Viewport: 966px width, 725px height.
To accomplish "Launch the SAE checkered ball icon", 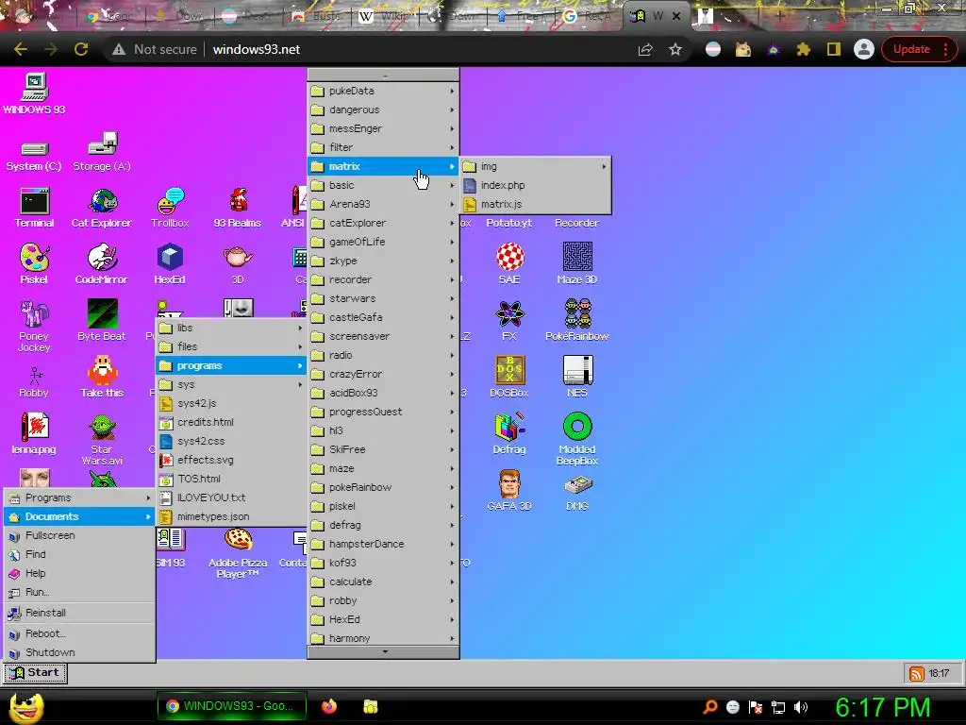I will pyautogui.click(x=509, y=264).
